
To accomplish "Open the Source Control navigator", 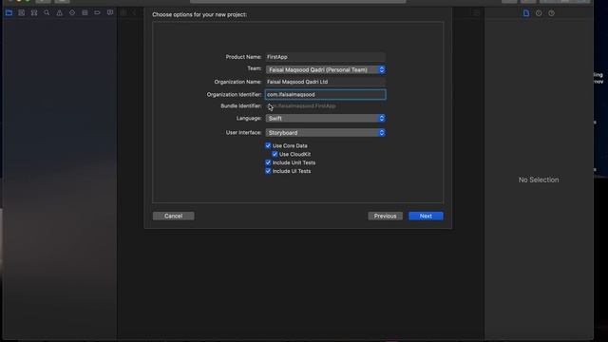I will [x=21, y=12].
